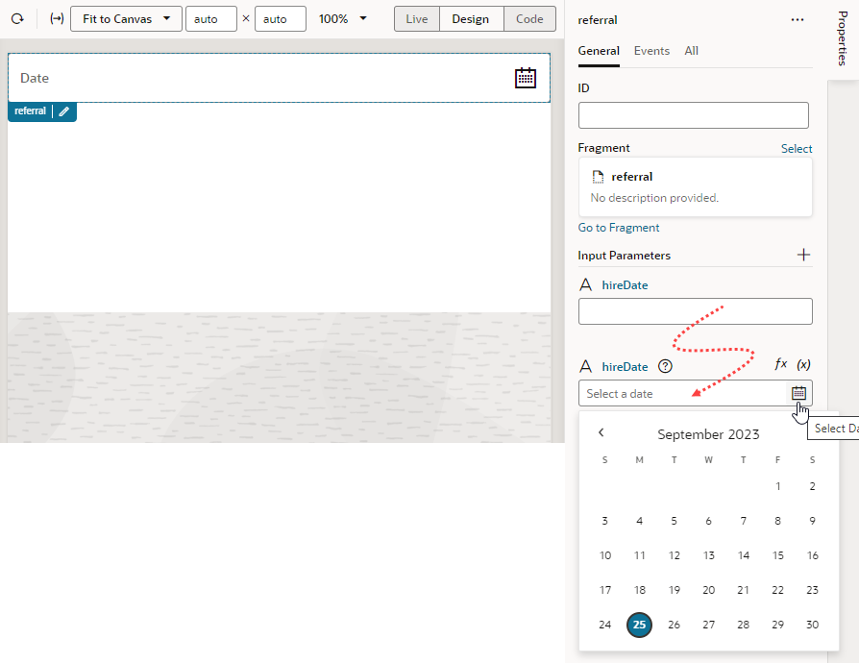The width and height of the screenshot is (859, 663).
Task: Click the Go to Fragment link
Action: 619,228
